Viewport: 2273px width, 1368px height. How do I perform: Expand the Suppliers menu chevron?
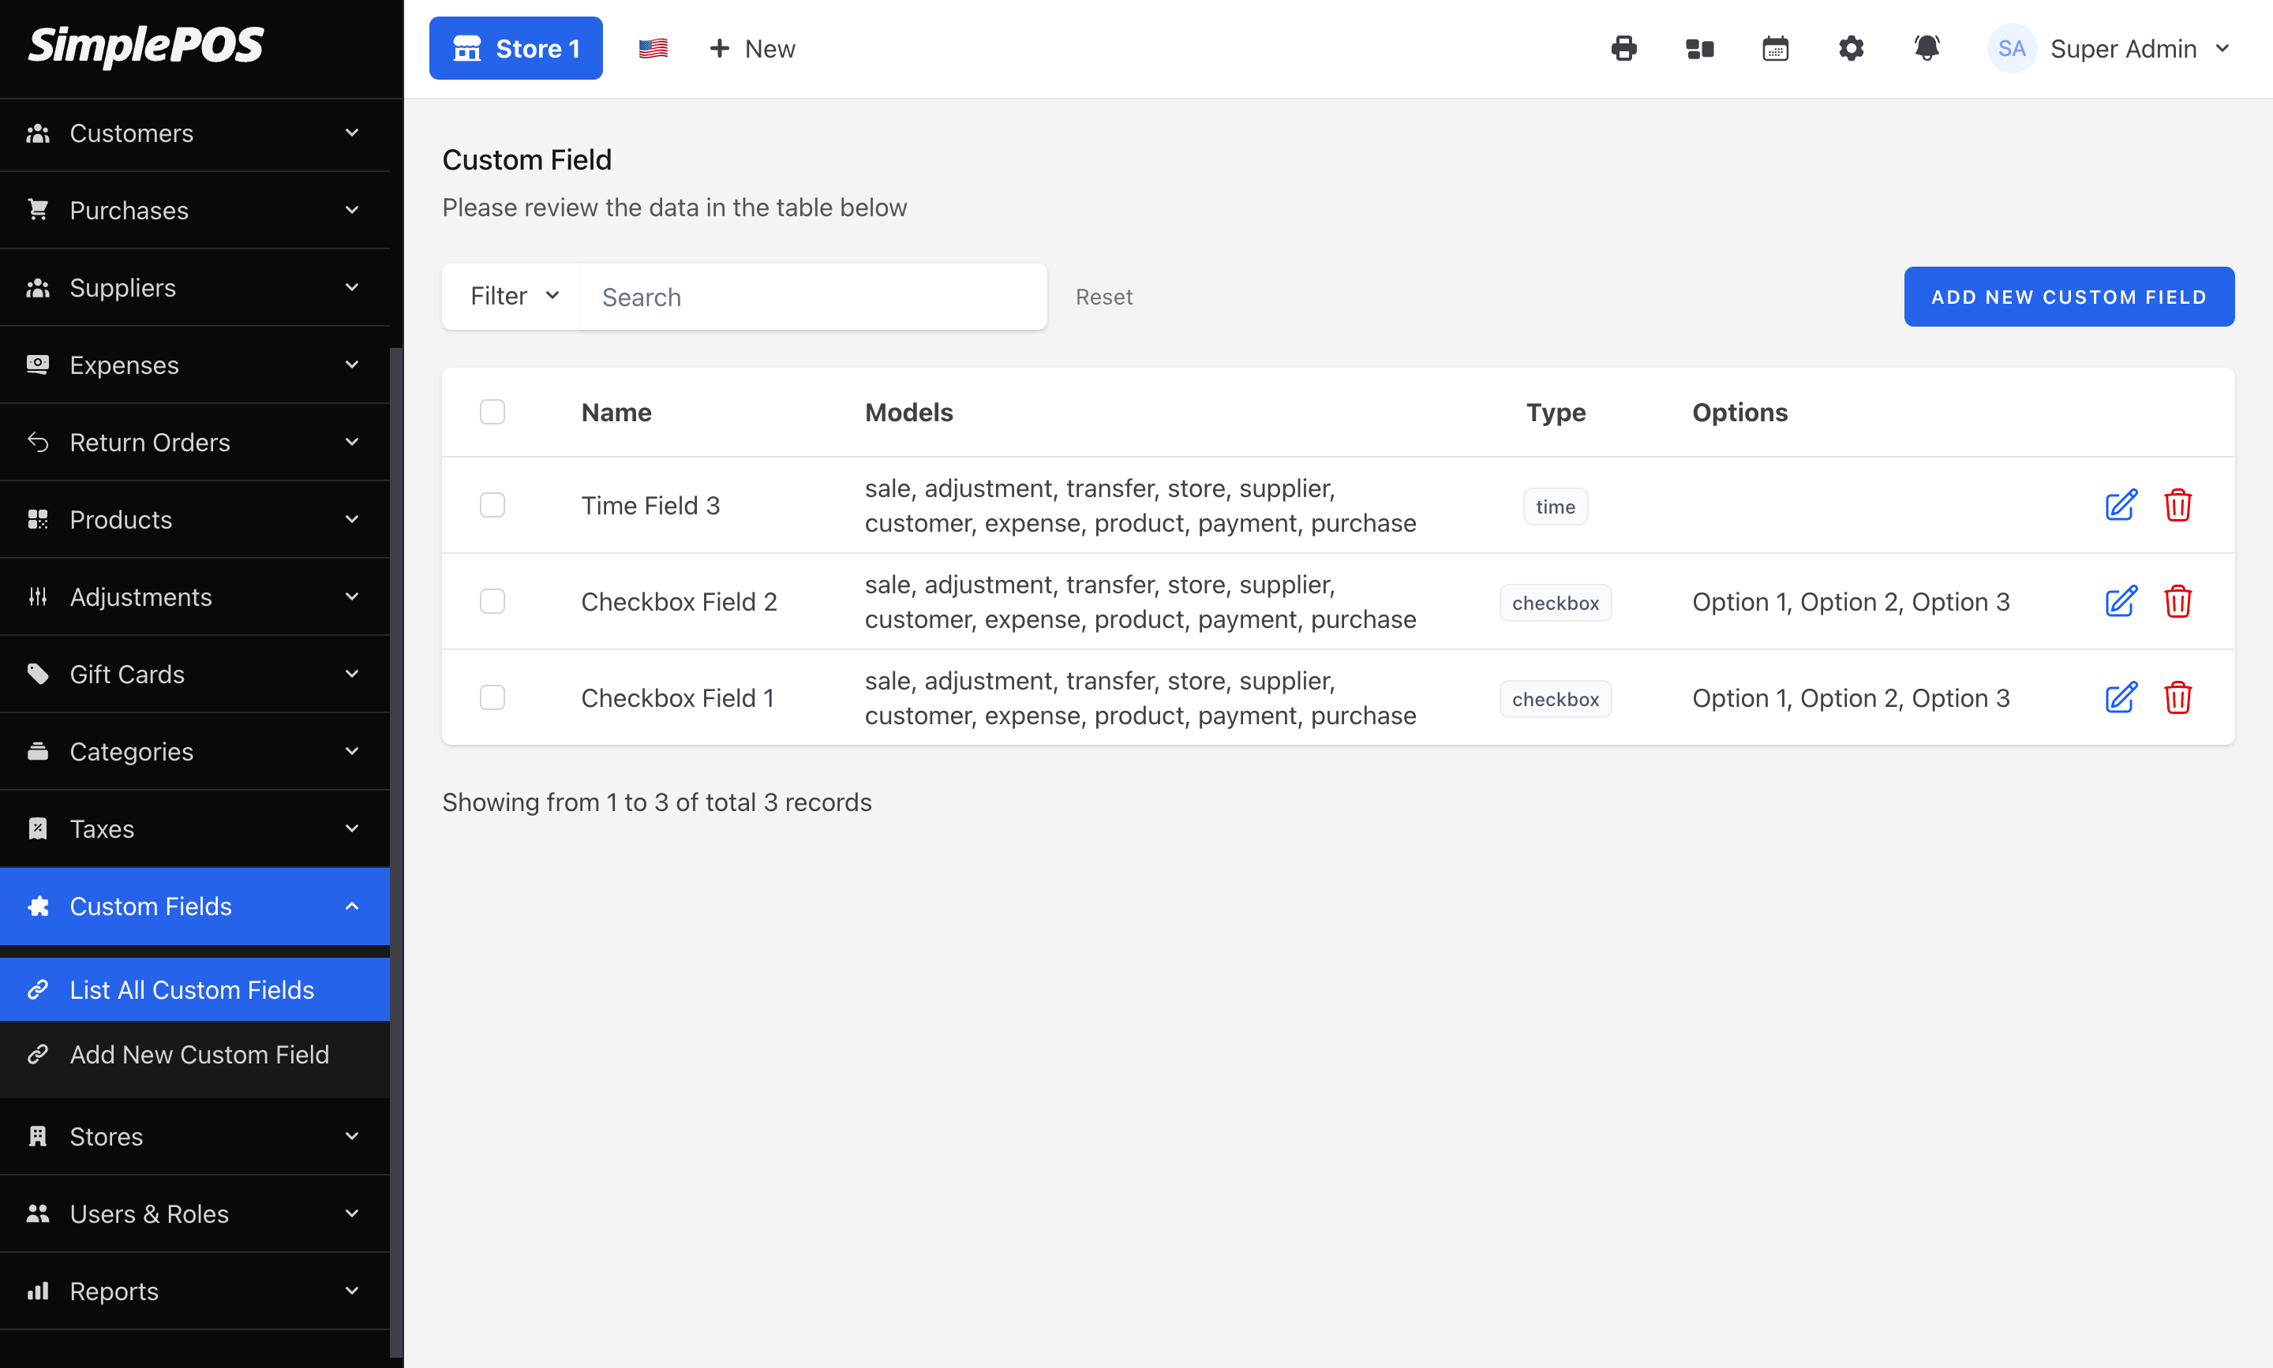(352, 288)
